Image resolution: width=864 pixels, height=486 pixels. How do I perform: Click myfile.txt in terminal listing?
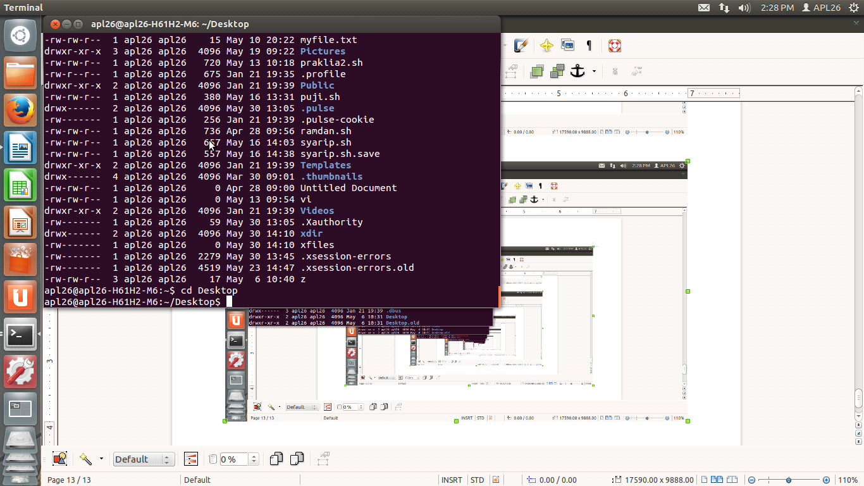tap(328, 40)
